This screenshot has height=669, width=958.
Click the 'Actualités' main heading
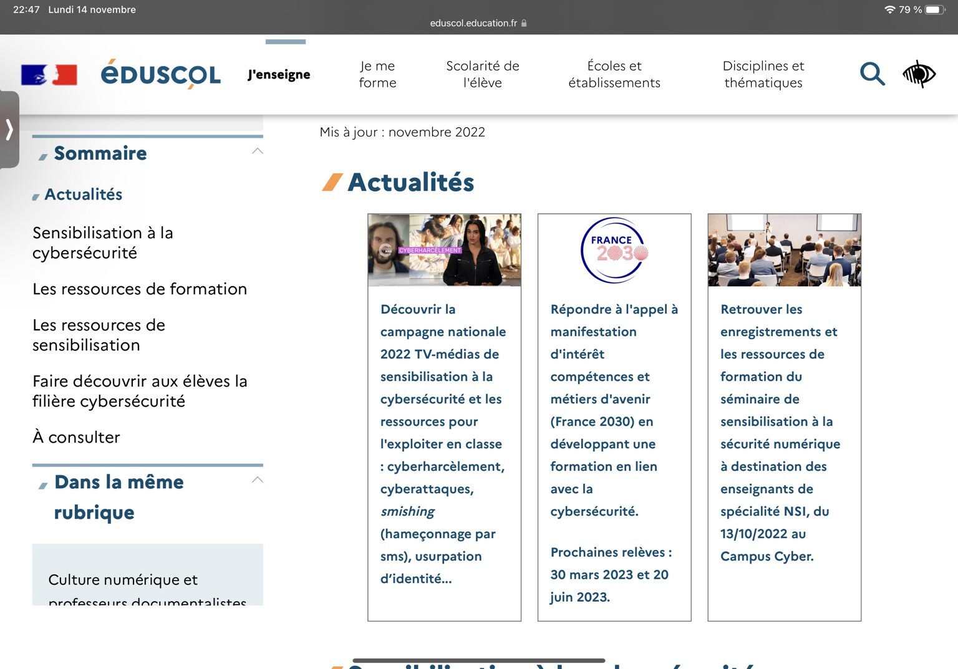pyautogui.click(x=410, y=182)
